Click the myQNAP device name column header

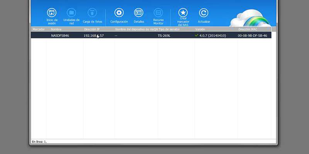[137, 29]
